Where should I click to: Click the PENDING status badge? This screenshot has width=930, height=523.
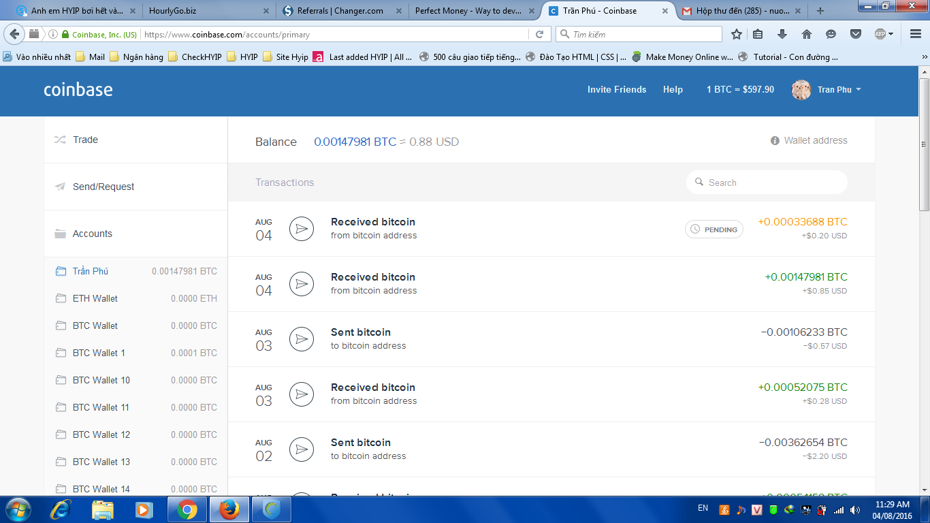pos(714,229)
